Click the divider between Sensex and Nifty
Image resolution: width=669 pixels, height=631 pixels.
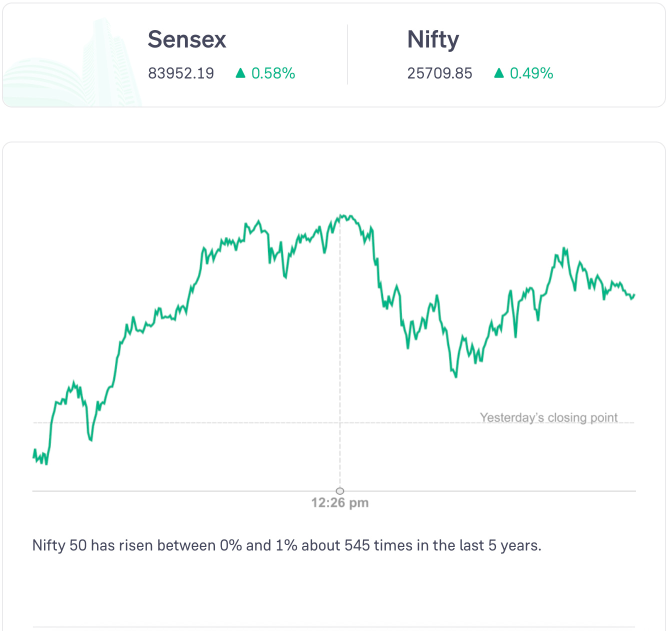[x=347, y=55]
